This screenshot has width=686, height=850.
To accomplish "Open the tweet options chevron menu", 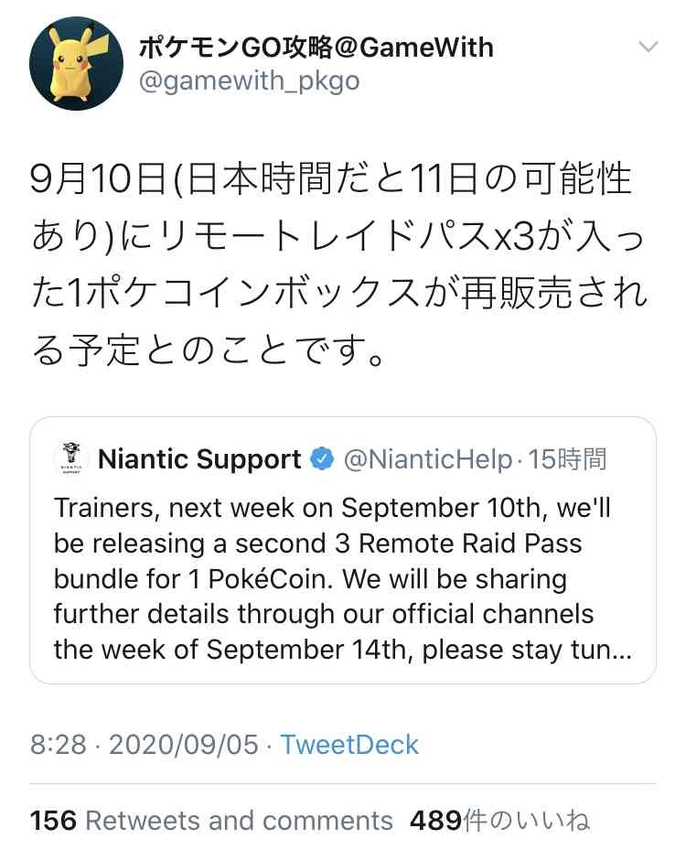I will (648, 47).
